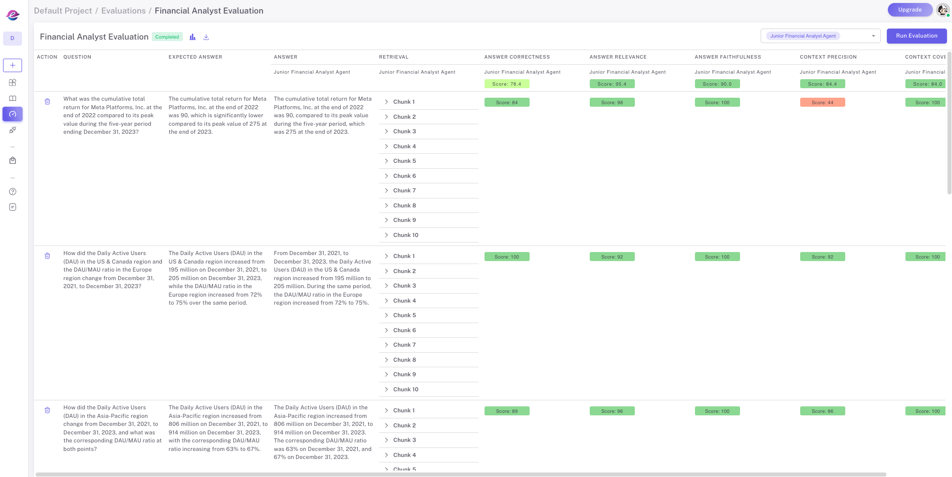Click the plus button in sidebar
This screenshot has height=477, width=952.
coord(13,65)
